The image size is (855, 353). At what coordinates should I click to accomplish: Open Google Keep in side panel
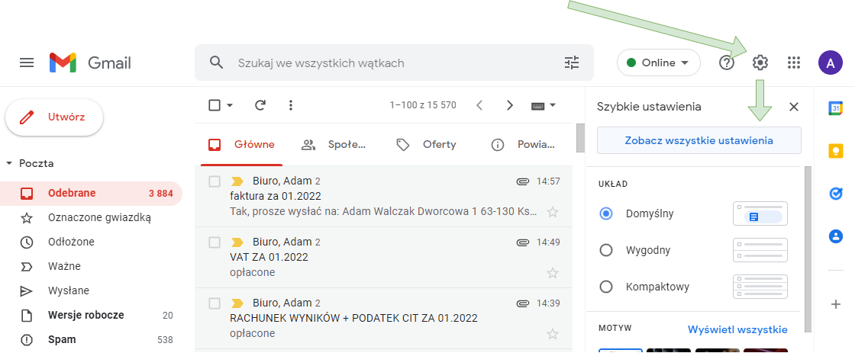pyautogui.click(x=836, y=151)
